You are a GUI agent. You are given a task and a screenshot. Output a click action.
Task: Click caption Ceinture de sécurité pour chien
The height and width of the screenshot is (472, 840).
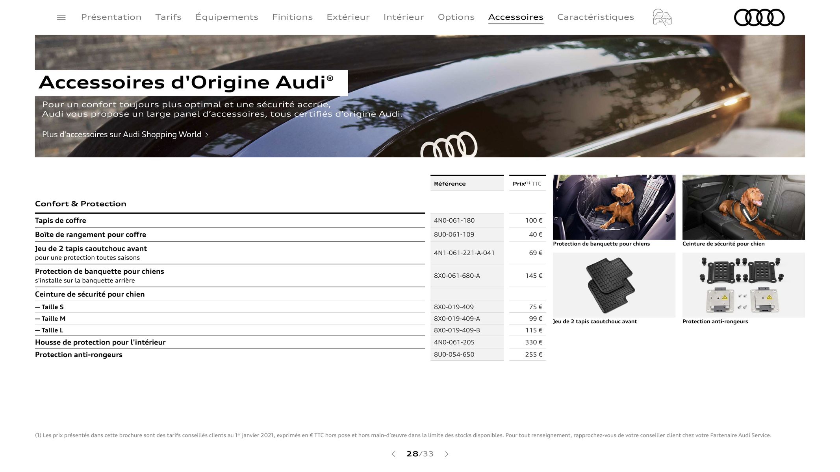(x=723, y=244)
